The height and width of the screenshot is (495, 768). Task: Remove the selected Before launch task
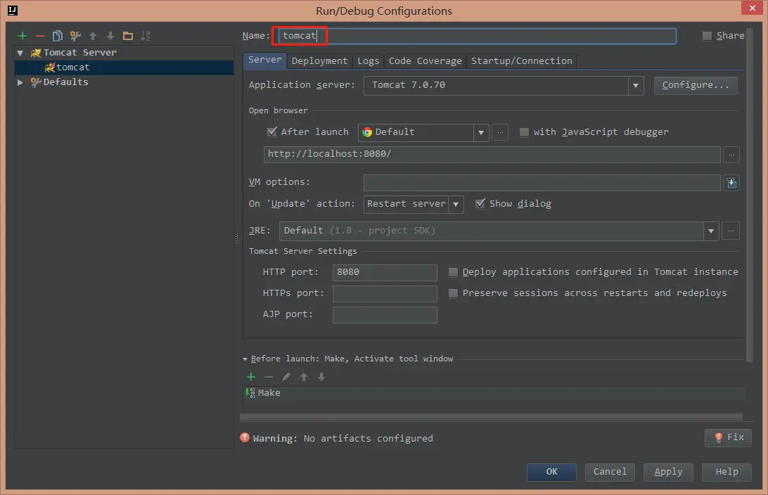coord(269,376)
